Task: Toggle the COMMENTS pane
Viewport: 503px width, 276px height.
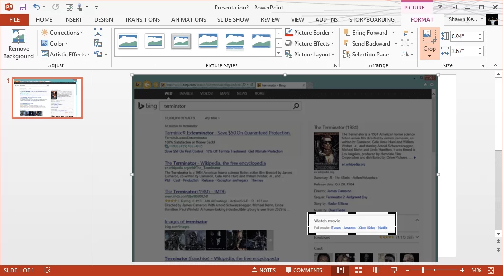Action: click(304, 270)
